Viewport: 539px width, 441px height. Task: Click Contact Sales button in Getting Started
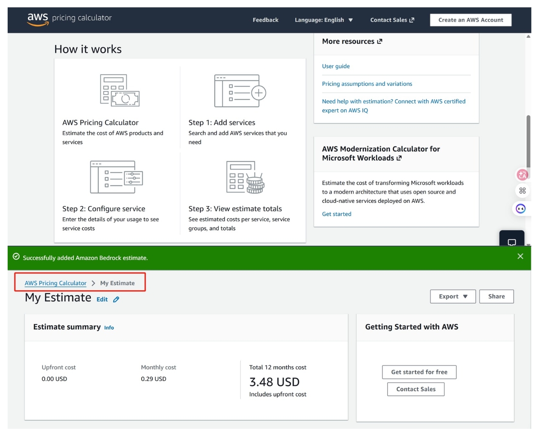coord(416,389)
